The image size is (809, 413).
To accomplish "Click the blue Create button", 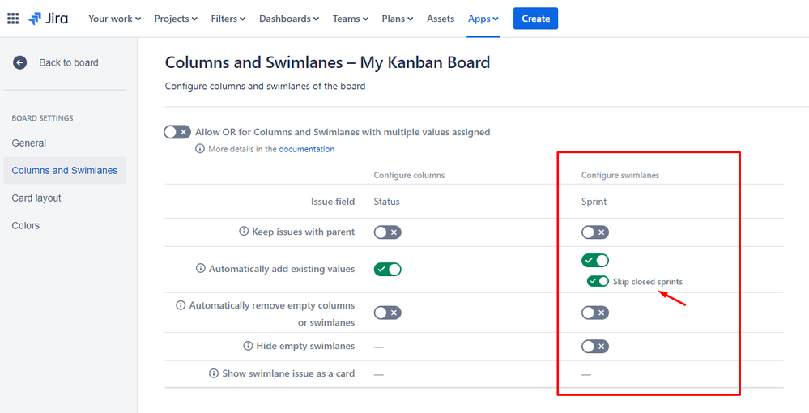I will (535, 19).
